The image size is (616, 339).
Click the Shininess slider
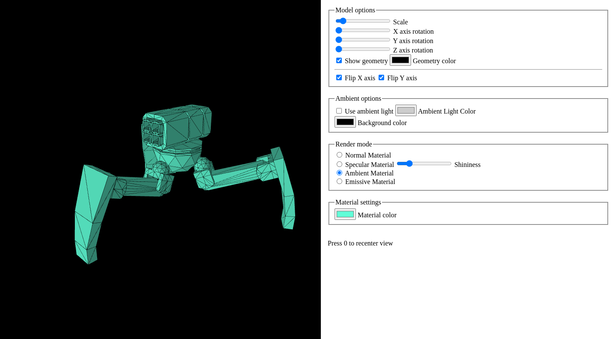point(424,164)
